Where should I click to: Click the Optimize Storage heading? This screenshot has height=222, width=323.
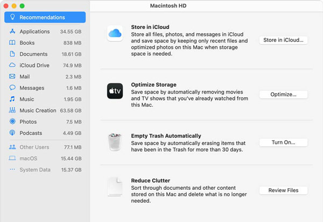153,84
